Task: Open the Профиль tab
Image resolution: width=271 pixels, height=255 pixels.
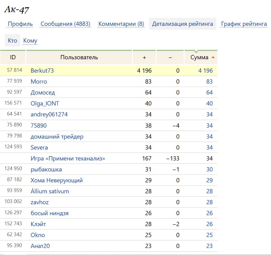Action: pyautogui.click(x=20, y=24)
